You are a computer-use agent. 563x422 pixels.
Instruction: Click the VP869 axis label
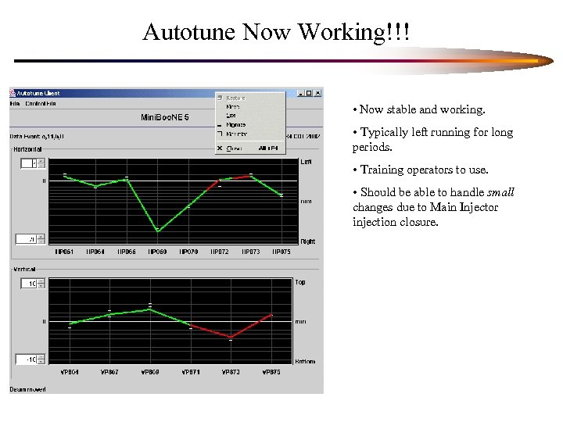(x=150, y=372)
